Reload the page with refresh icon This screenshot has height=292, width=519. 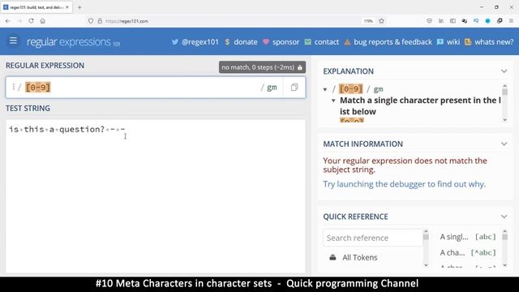31,21
